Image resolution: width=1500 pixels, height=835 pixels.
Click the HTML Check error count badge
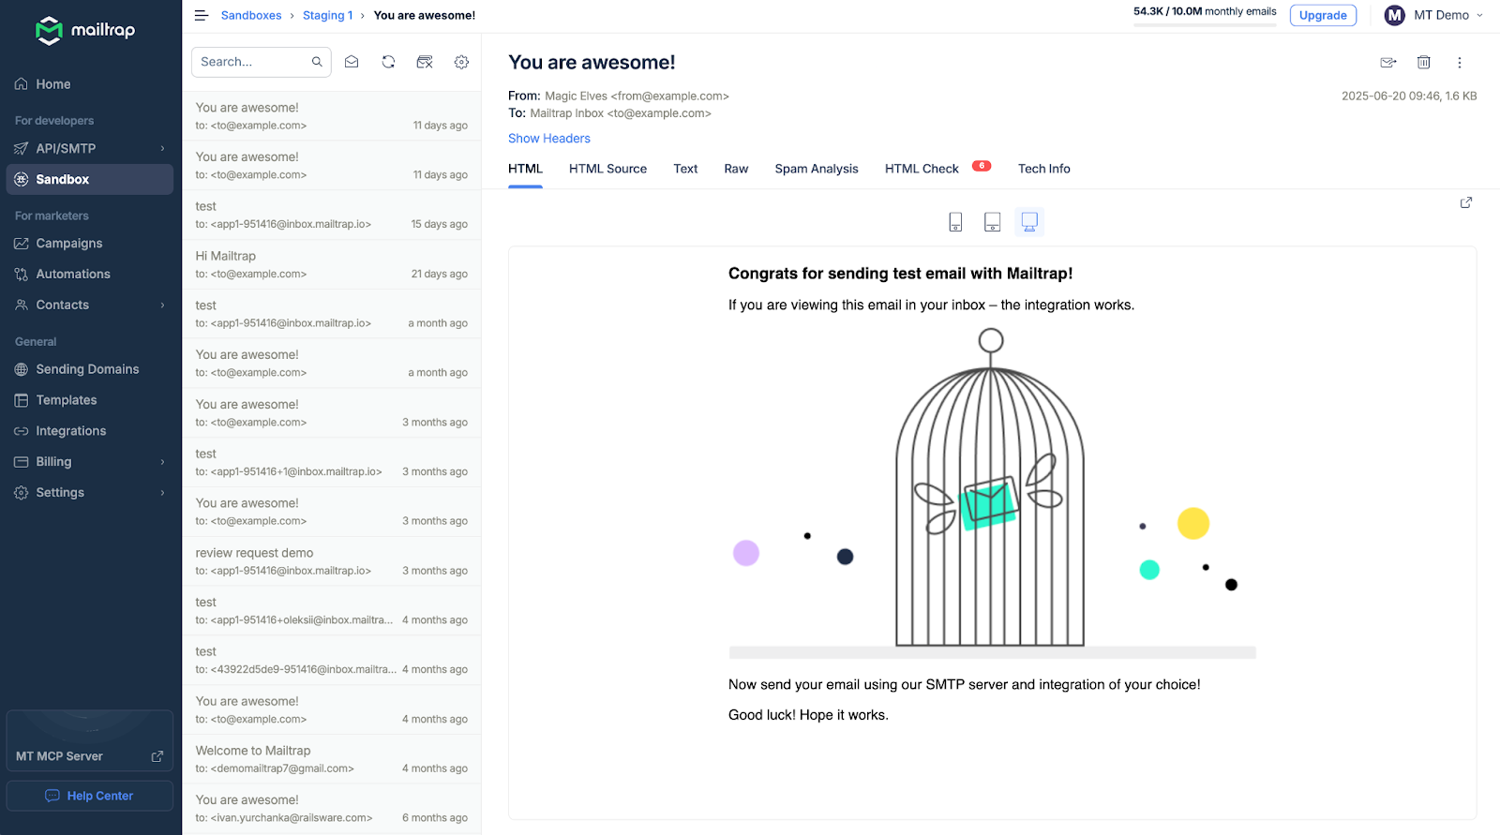pyautogui.click(x=982, y=166)
